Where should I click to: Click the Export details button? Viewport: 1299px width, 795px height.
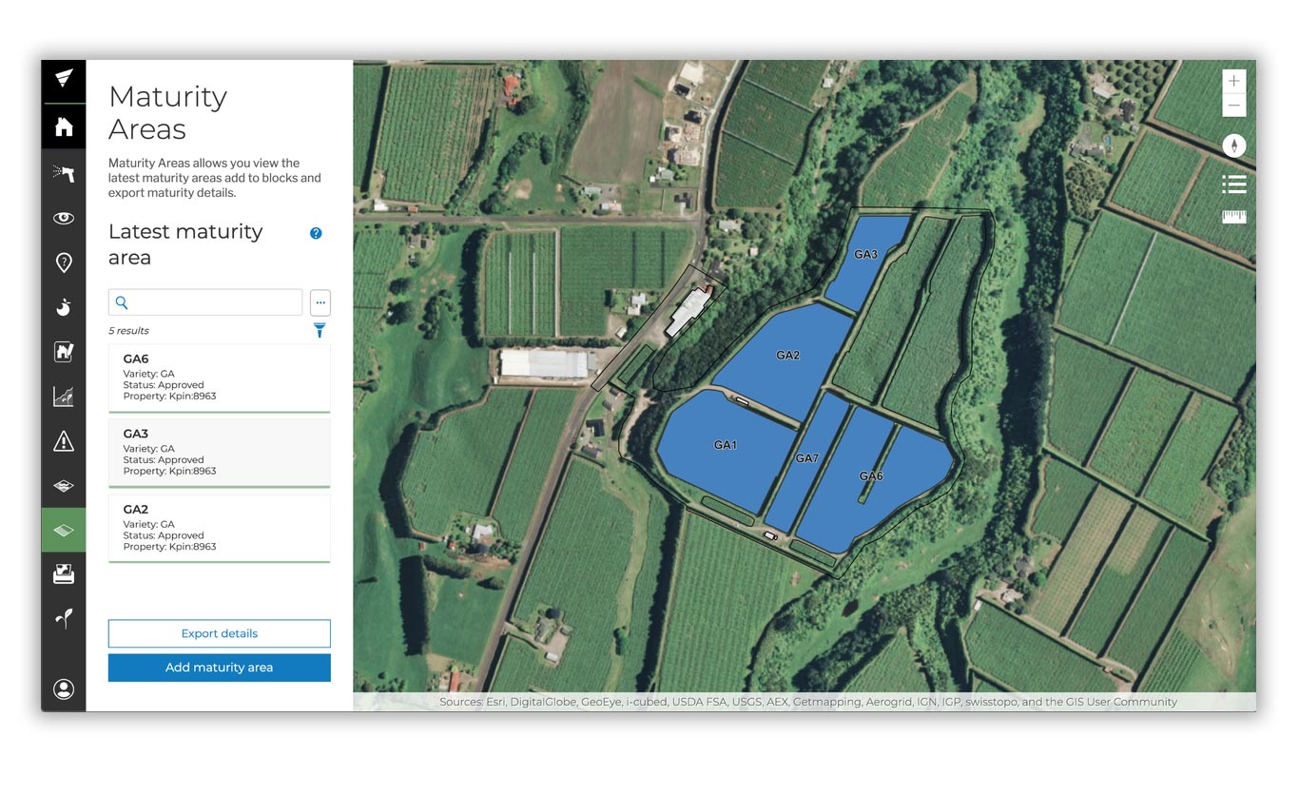pyautogui.click(x=219, y=633)
